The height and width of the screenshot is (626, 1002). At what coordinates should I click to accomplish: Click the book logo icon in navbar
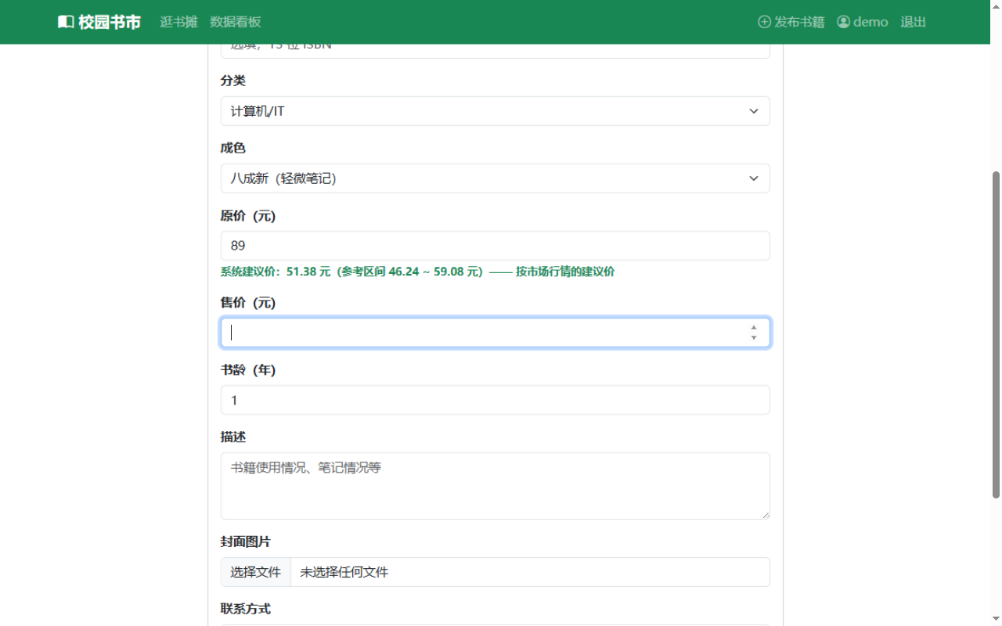pyautogui.click(x=66, y=22)
